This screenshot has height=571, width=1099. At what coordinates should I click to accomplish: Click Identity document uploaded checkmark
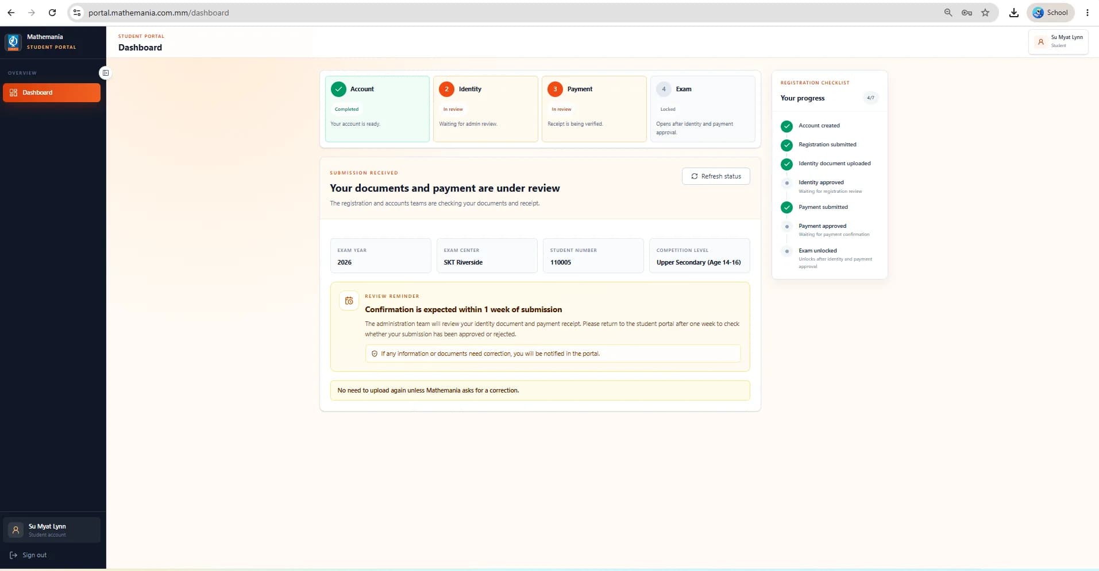[786, 164]
